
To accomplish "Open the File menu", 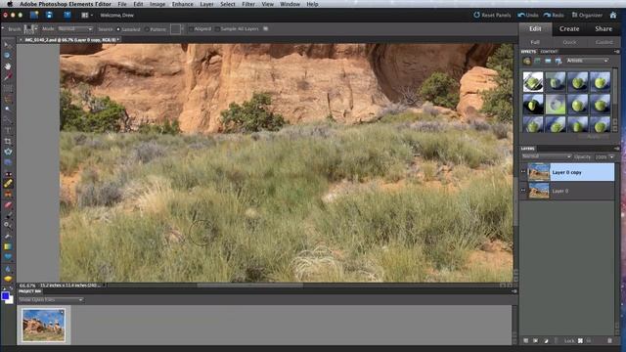I will [x=122, y=4].
